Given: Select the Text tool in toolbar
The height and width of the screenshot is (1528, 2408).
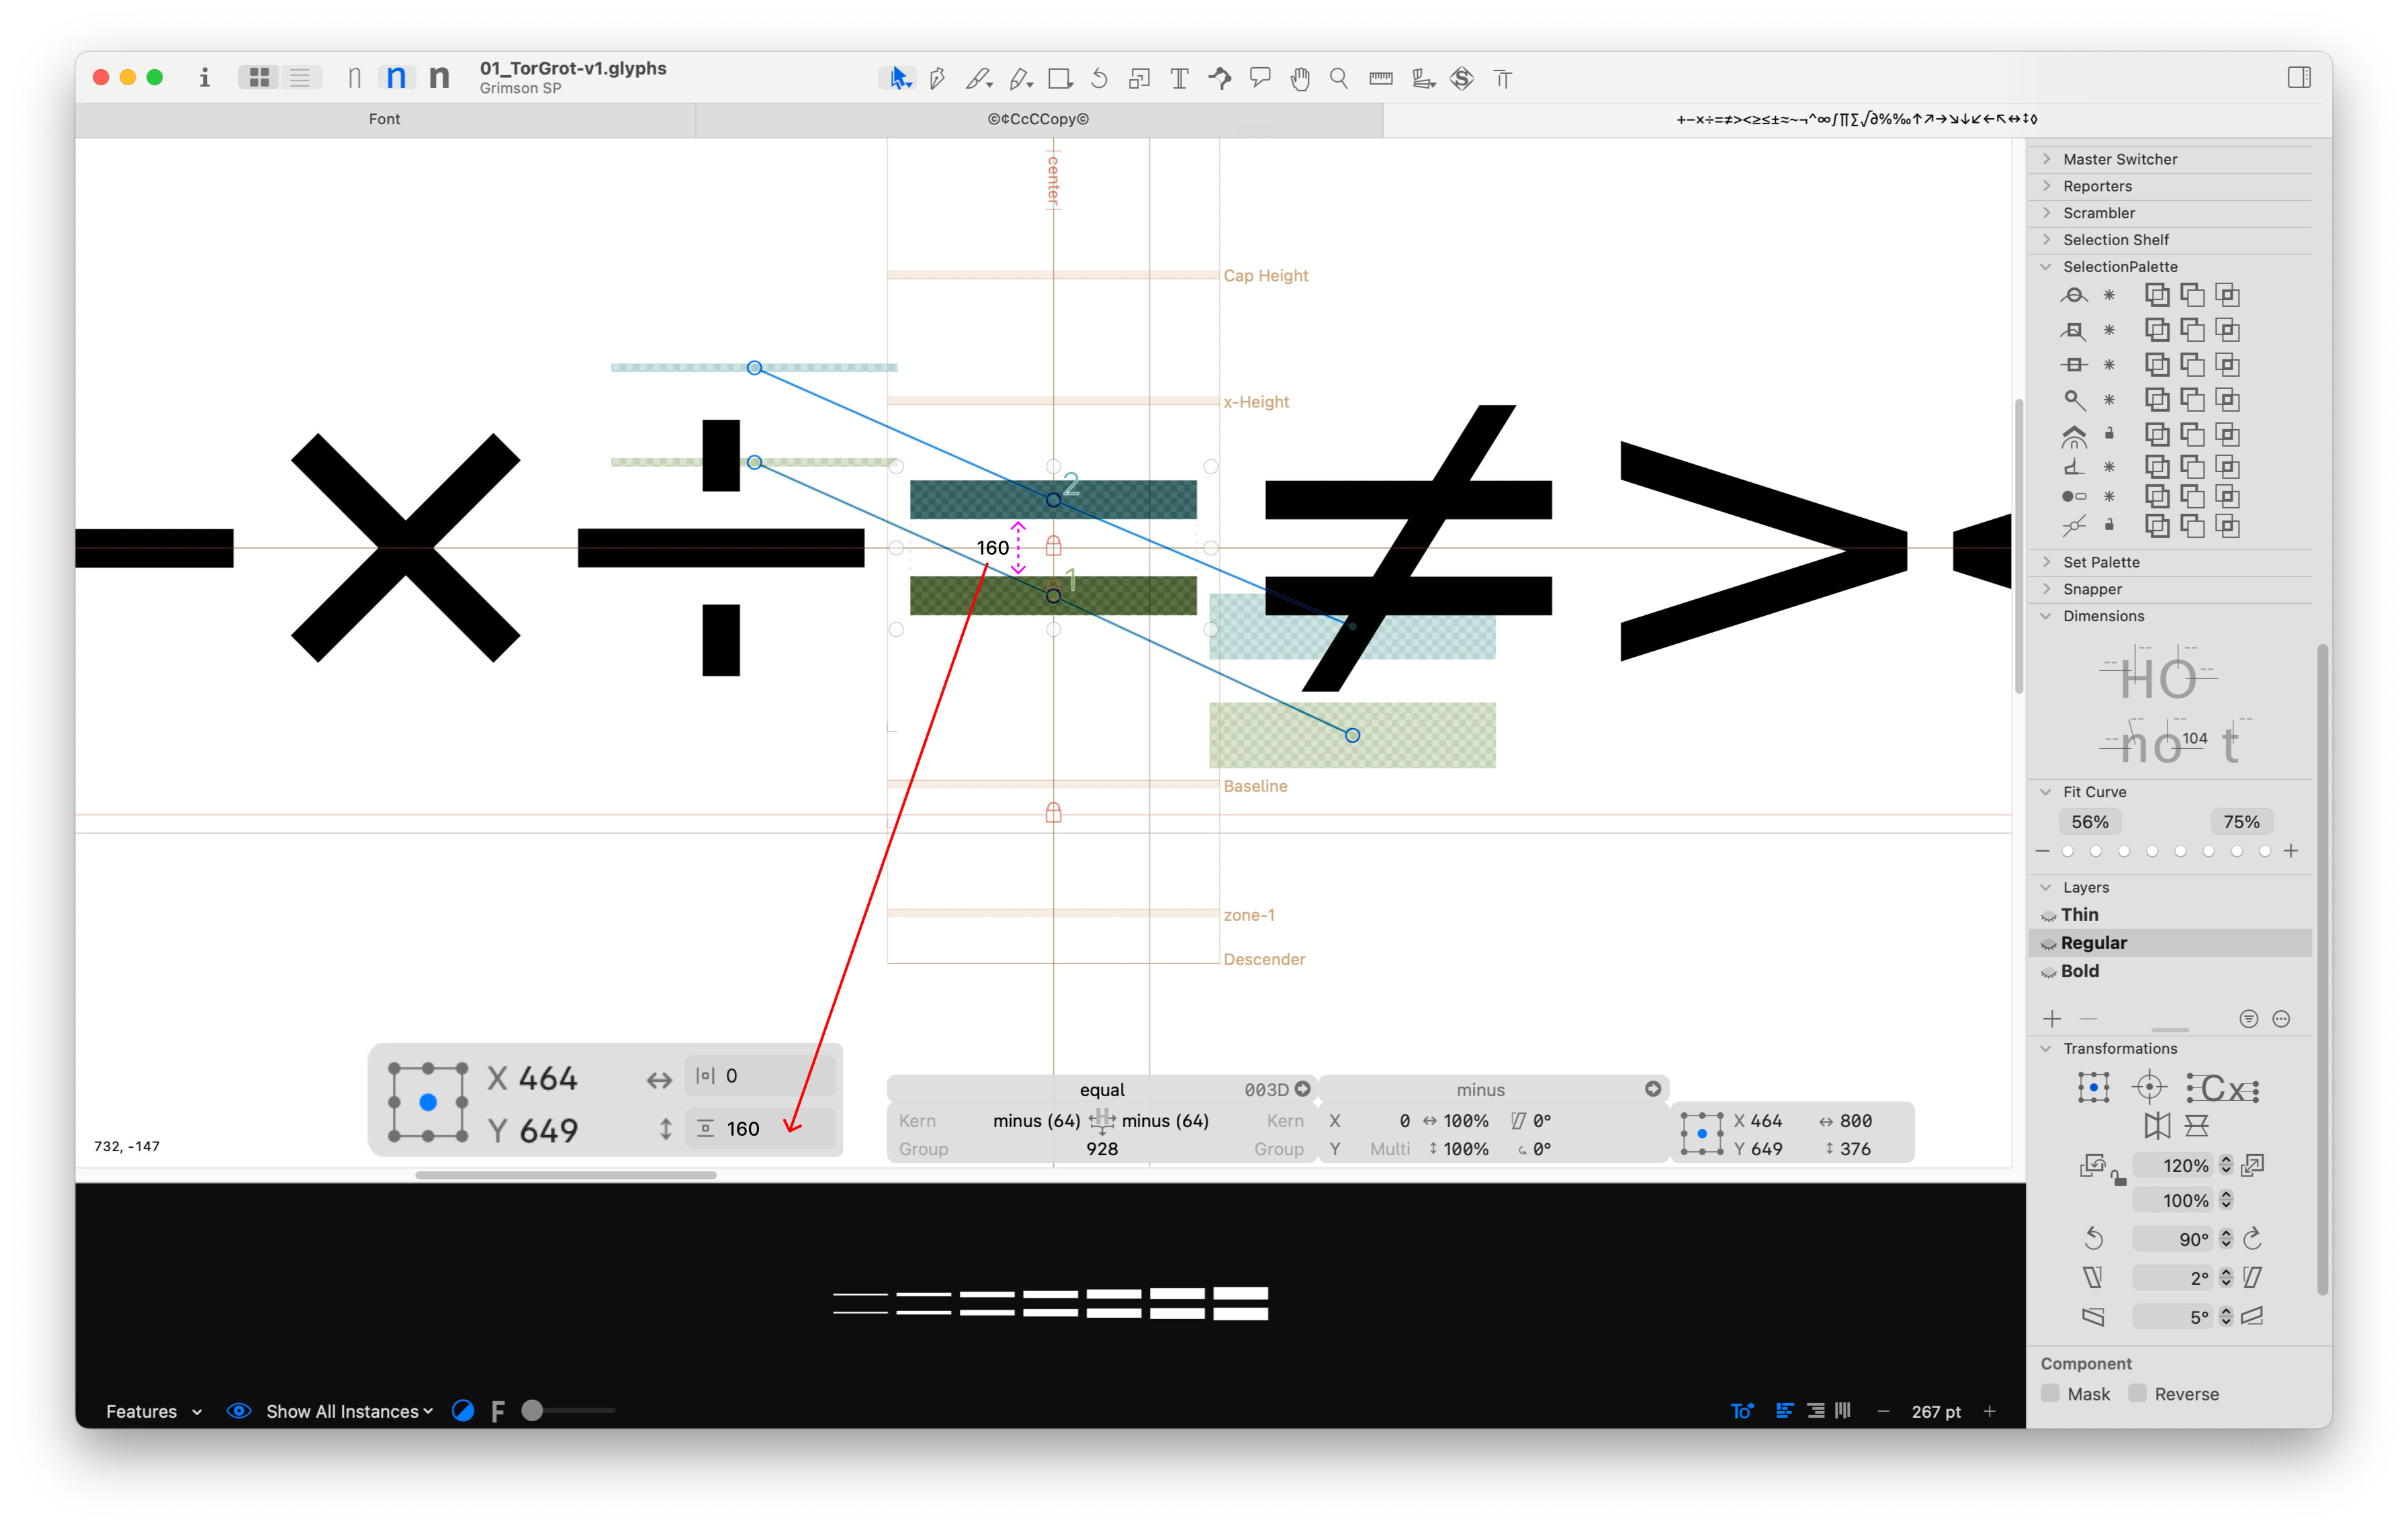Looking at the screenshot, I should (1179, 78).
